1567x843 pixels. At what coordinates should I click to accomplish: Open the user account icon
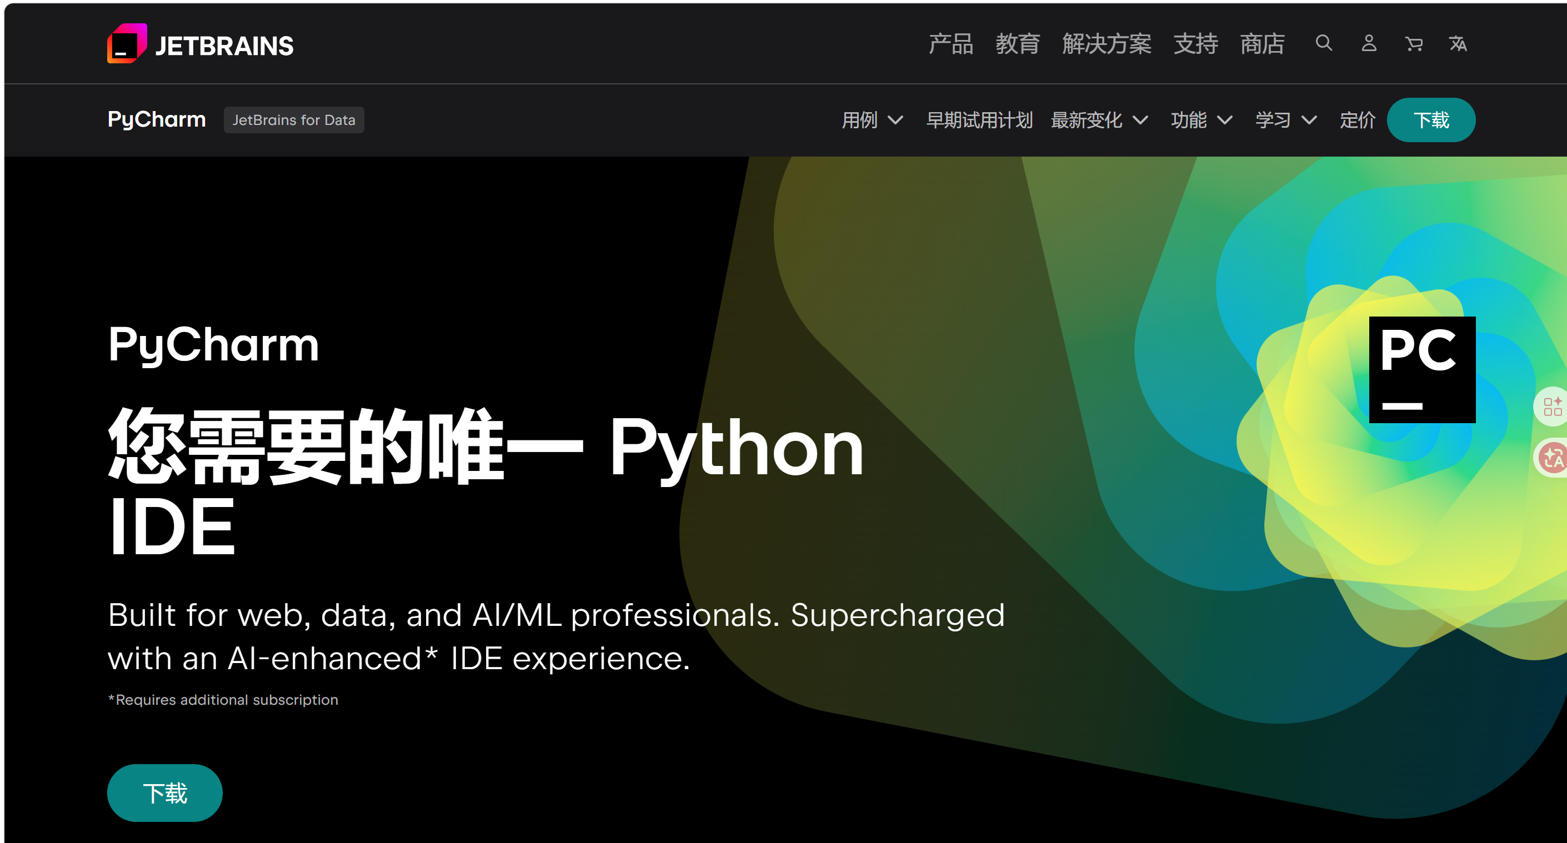[x=1369, y=44]
